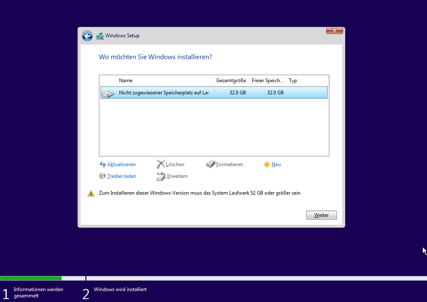Screen dimensions: 427x302
Task: Sort by the Freier Speich... column header
Action: click(x=267, y=81)
